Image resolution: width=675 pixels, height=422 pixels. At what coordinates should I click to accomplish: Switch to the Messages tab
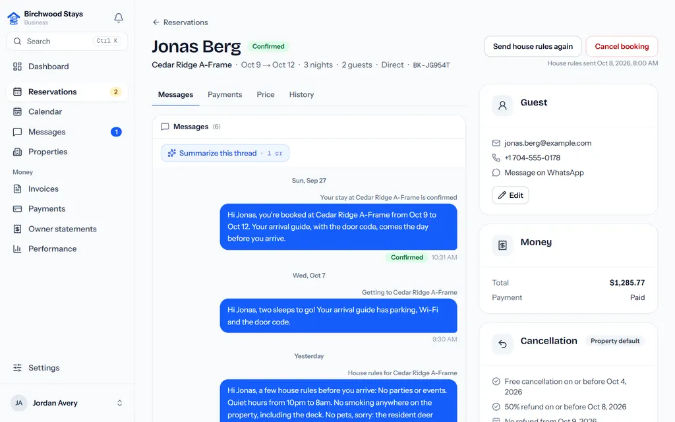click(175, 95)
